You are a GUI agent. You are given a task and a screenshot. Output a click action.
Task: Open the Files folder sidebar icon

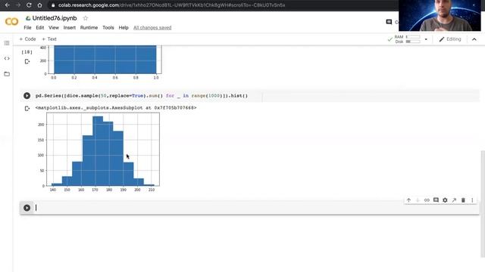click(x=7, y=74)
